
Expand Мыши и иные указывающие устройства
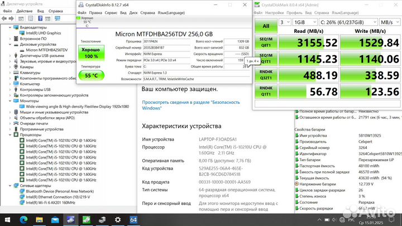(x=10, y=112)
